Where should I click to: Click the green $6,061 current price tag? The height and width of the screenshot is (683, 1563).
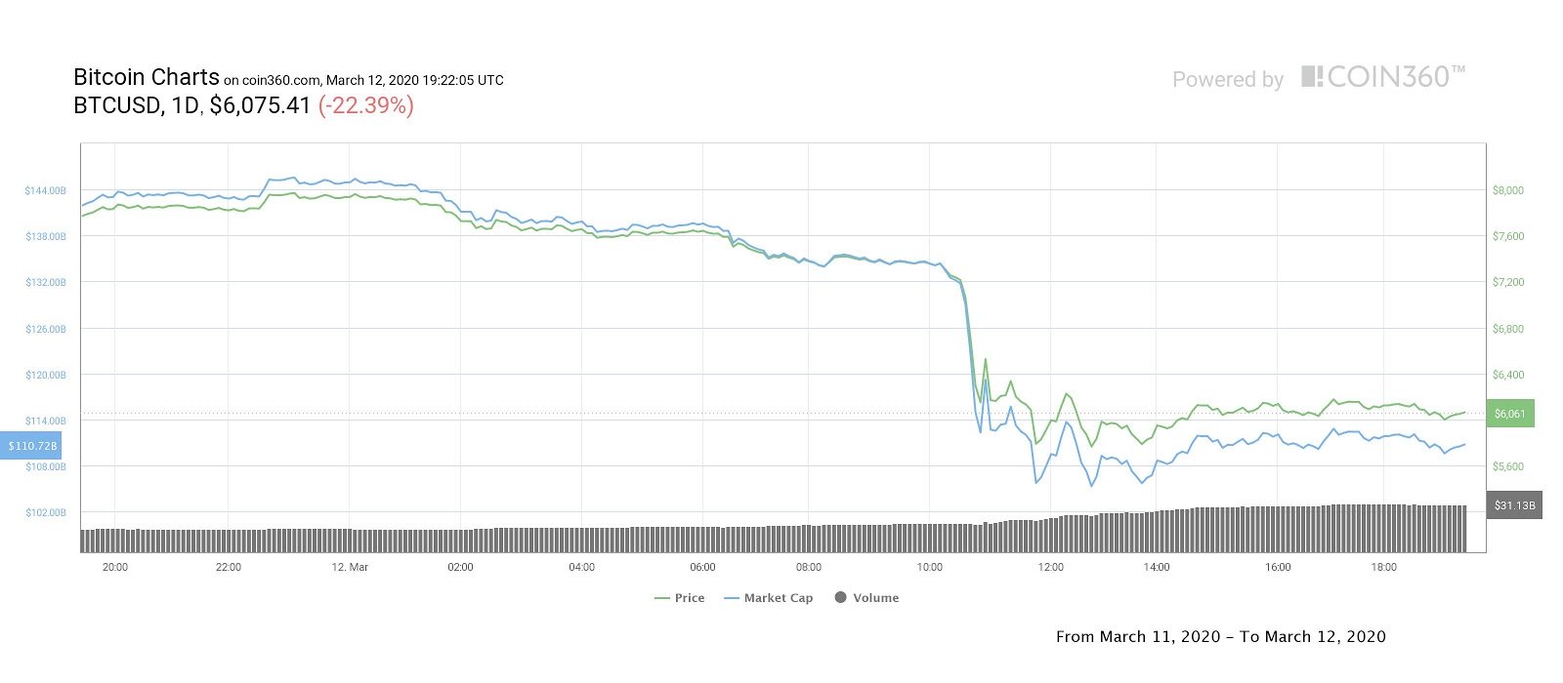click(x=1509, y=414)
